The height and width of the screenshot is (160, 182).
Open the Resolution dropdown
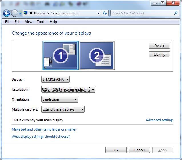[x=68, y=89]
